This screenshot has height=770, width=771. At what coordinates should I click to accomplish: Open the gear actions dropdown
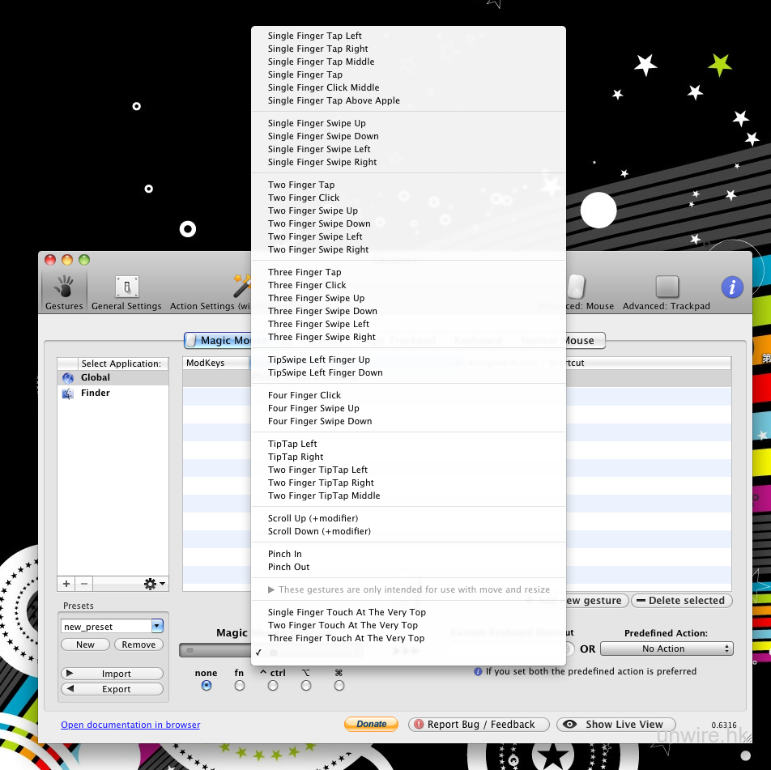pos(154,584)
